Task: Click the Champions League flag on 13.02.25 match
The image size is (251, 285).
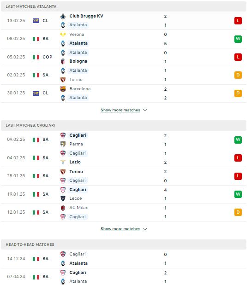Action: point(36,21)
